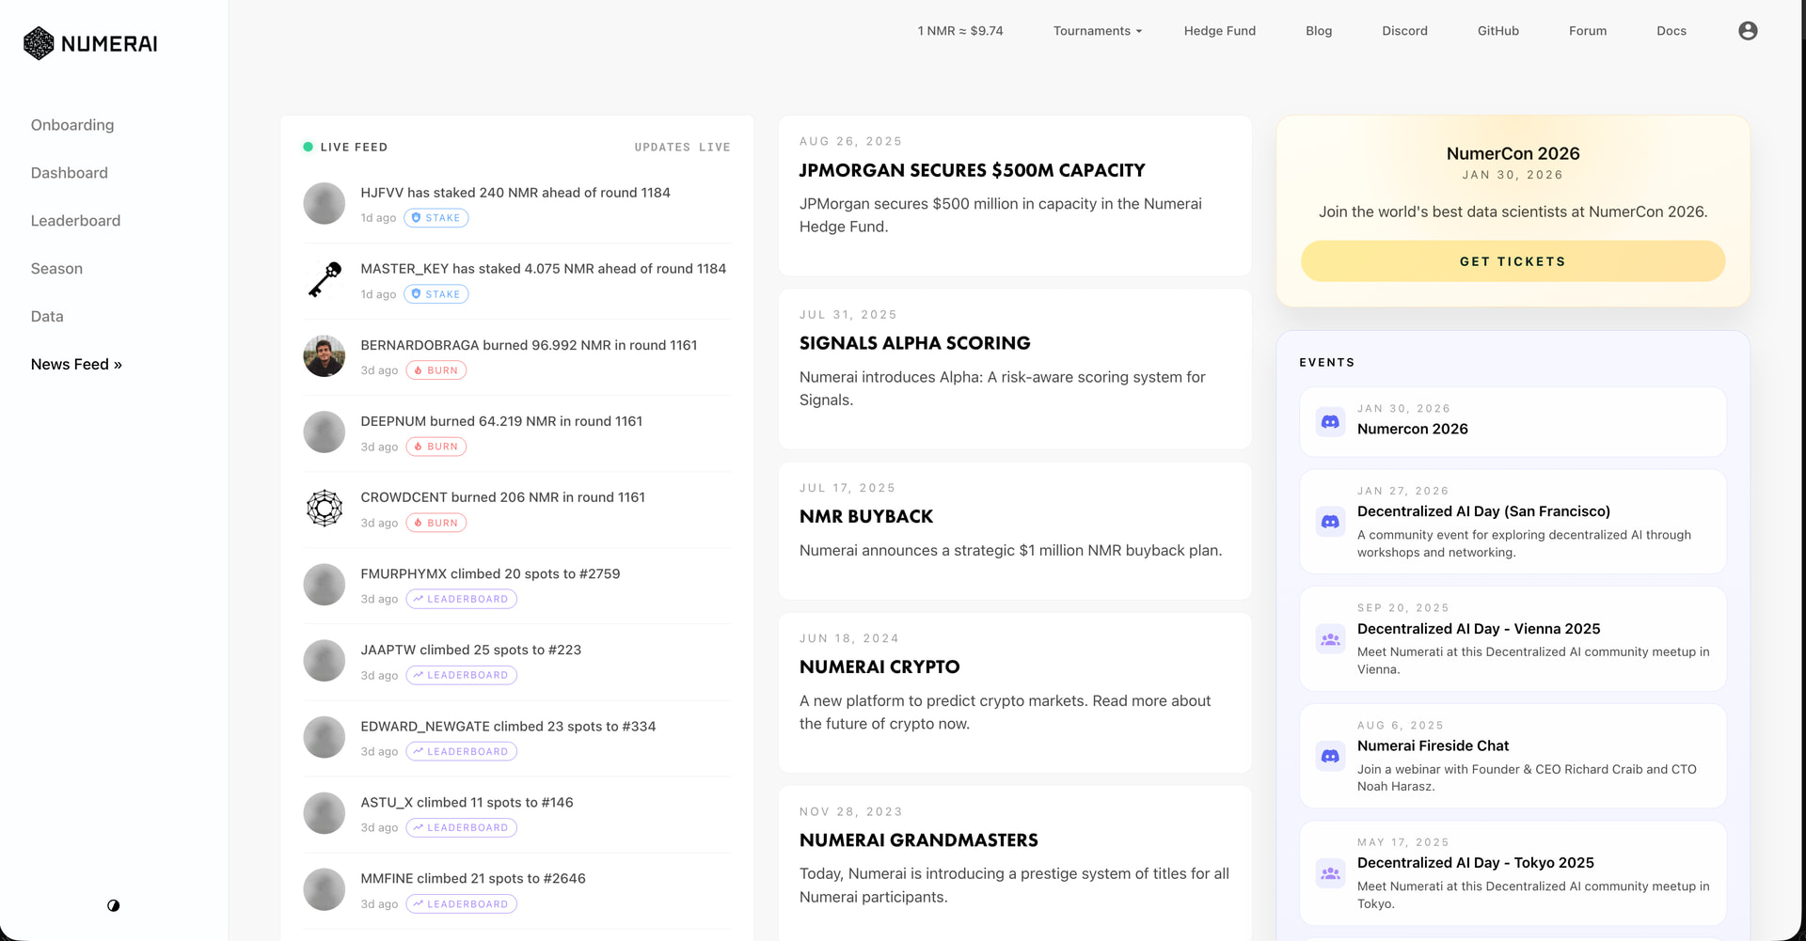Click the UPDATES LIVE label

pos(682,148)
